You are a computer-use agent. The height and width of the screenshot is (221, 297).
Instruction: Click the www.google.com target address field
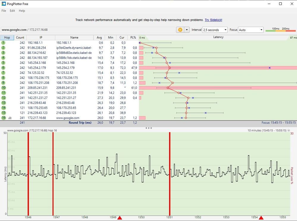pos(88,30)
